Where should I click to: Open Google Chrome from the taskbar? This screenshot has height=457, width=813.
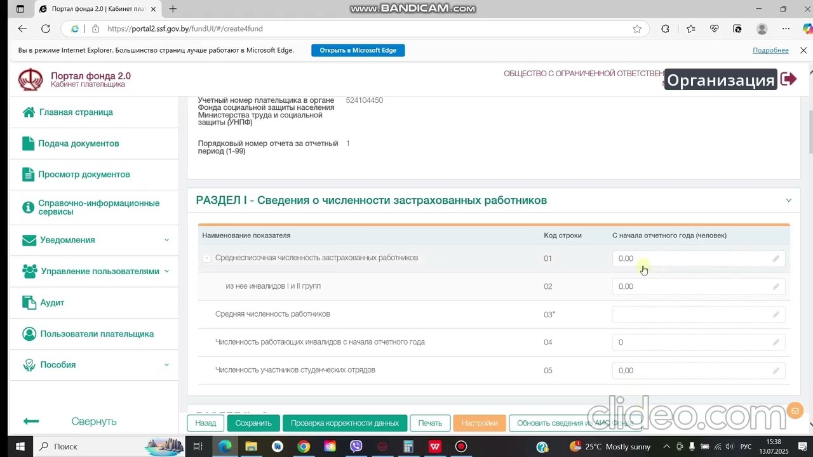(x=304, y=447)
